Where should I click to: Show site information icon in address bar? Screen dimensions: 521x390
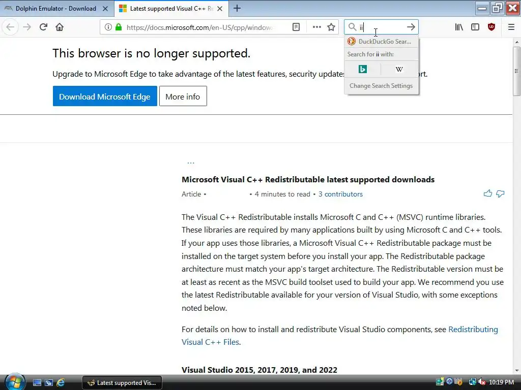click(x=108, y=27)
